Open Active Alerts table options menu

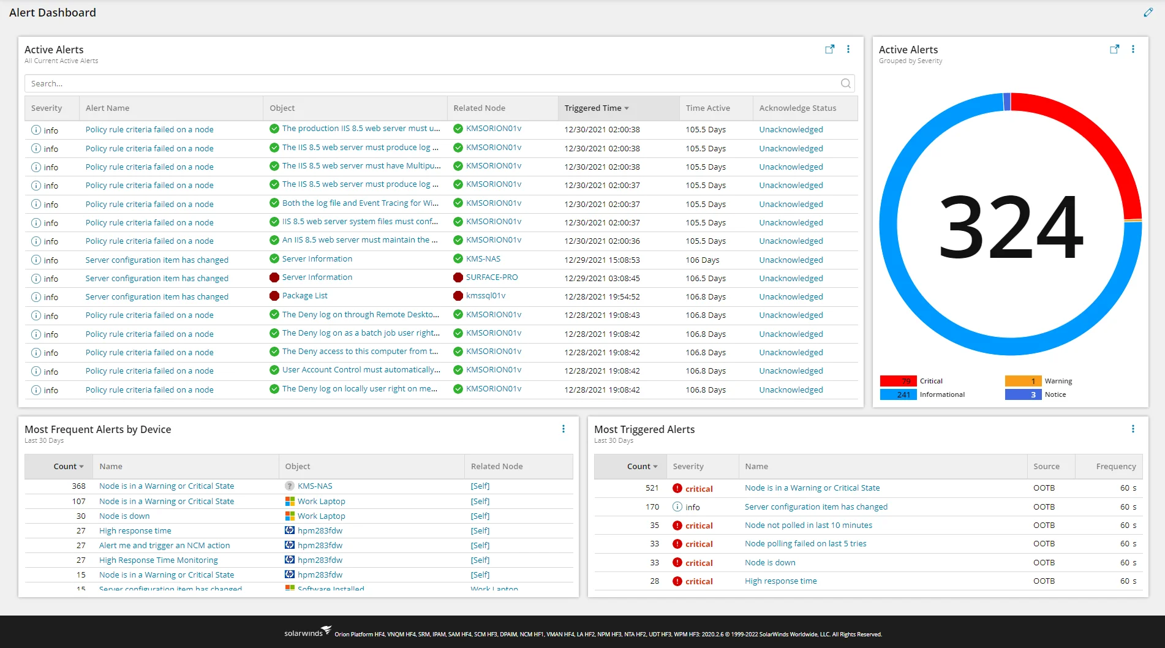pyautogui.click(x=848, y=50)
